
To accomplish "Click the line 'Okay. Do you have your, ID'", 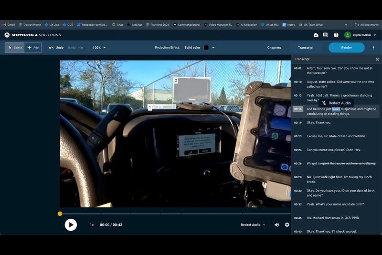I will click(340, 193).
